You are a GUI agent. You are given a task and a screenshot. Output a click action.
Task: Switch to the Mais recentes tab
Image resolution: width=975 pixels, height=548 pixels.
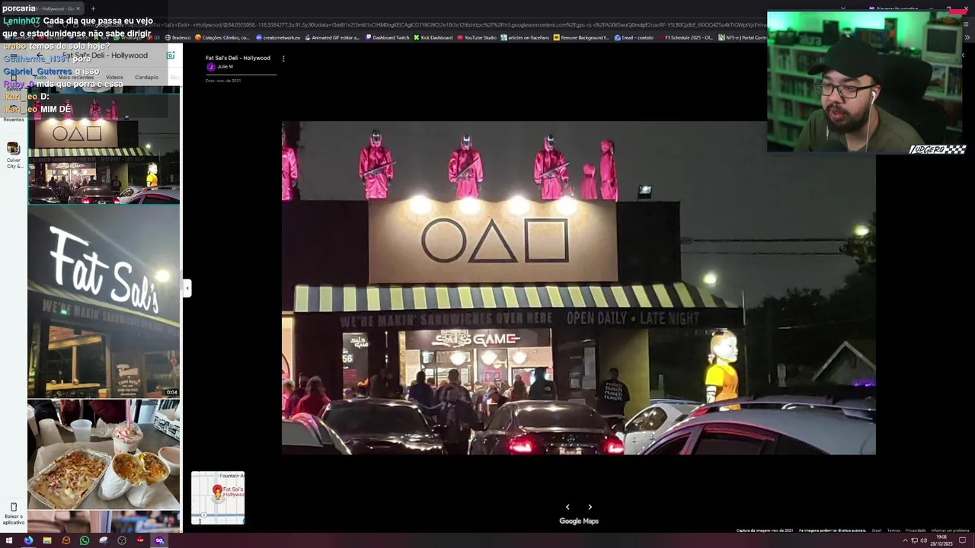[75, 78]
